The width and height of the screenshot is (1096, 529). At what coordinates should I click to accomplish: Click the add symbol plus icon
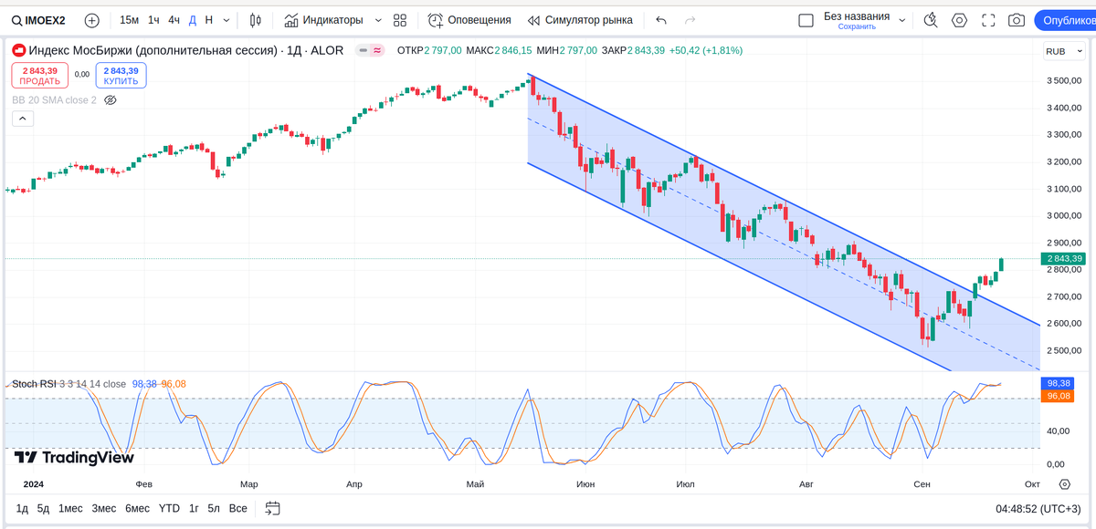(x=92, y=20)
